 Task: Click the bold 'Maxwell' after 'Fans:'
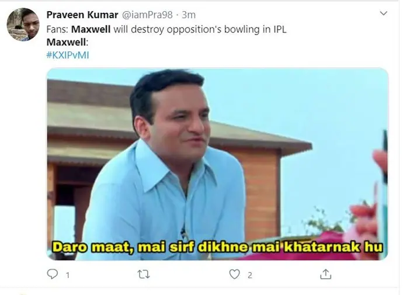click(91, 29)
